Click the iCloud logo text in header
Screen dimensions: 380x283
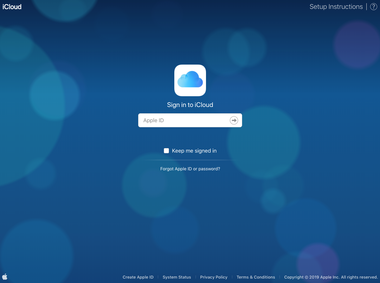point(12,7)
